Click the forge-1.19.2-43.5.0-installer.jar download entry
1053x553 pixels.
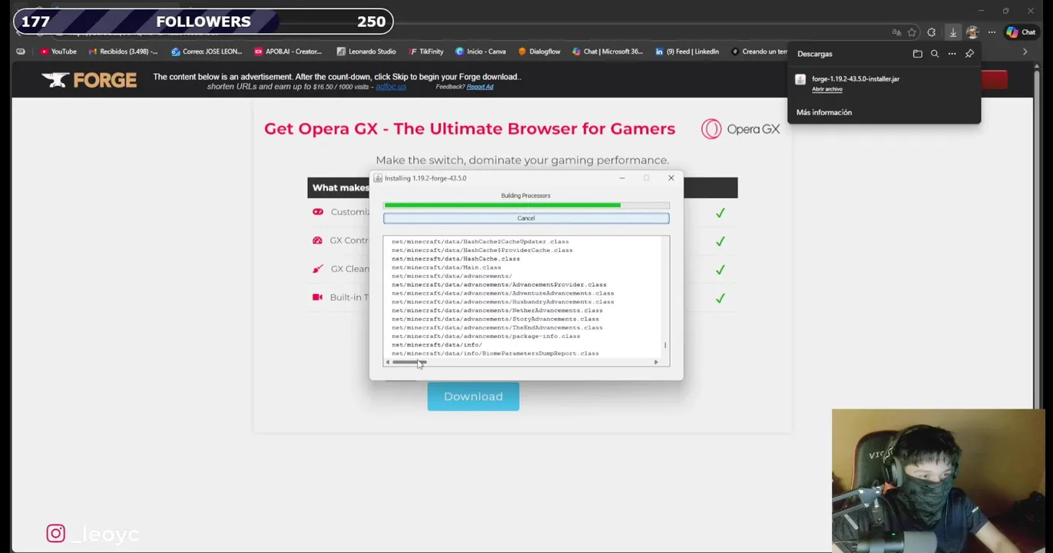tap(855, 78)
